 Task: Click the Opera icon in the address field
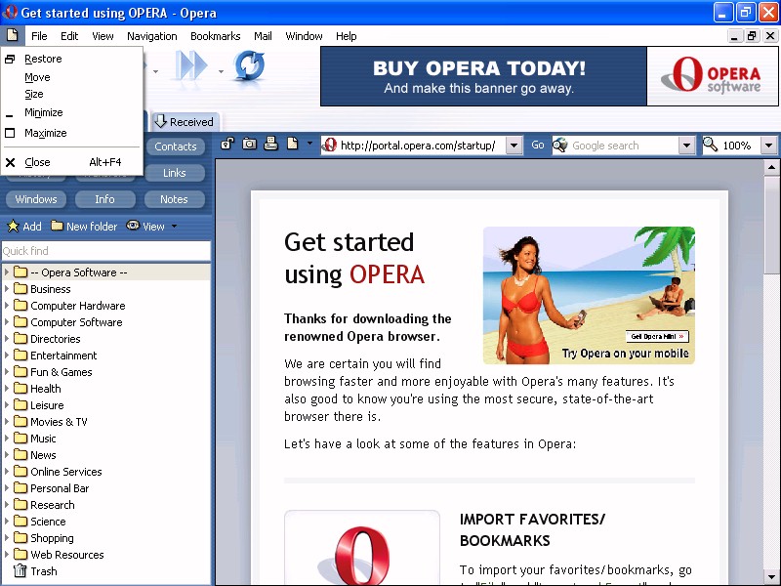[329, 145]
